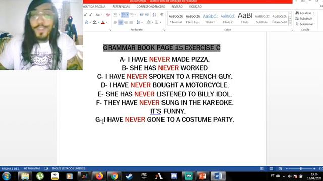Expand the borders dropdown arrow
The image size is (323, 181).
pyautogui.click(x=160, y=22)
